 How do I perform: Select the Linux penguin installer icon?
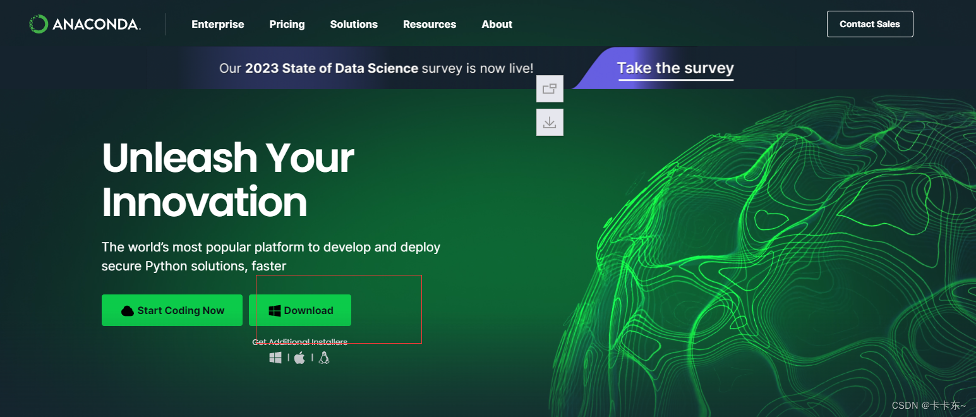(324, 358)
